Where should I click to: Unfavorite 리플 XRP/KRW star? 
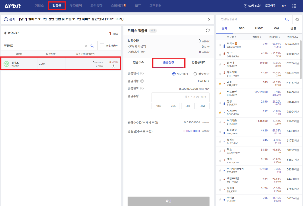click(x=220, y=83)
